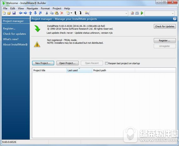Click the yellow warning triangle icon
The width and height of the screenshot is (179, 146).
[37, 44]
